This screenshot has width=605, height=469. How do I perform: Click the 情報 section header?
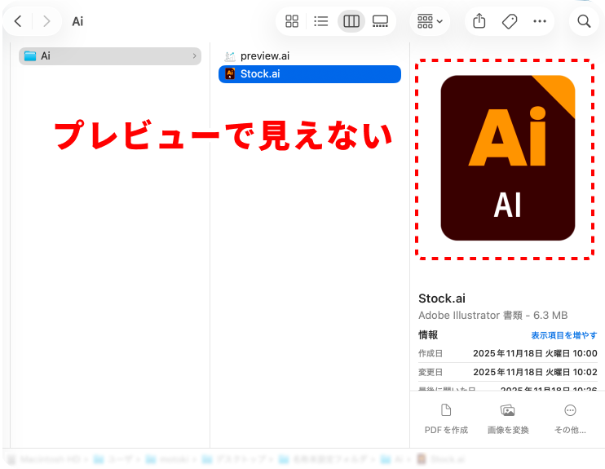click(x=428, y=334)
